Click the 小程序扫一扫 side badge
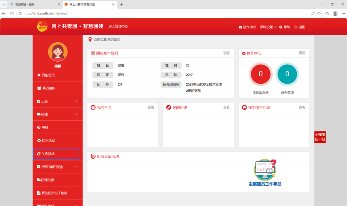 pos(320,137)
